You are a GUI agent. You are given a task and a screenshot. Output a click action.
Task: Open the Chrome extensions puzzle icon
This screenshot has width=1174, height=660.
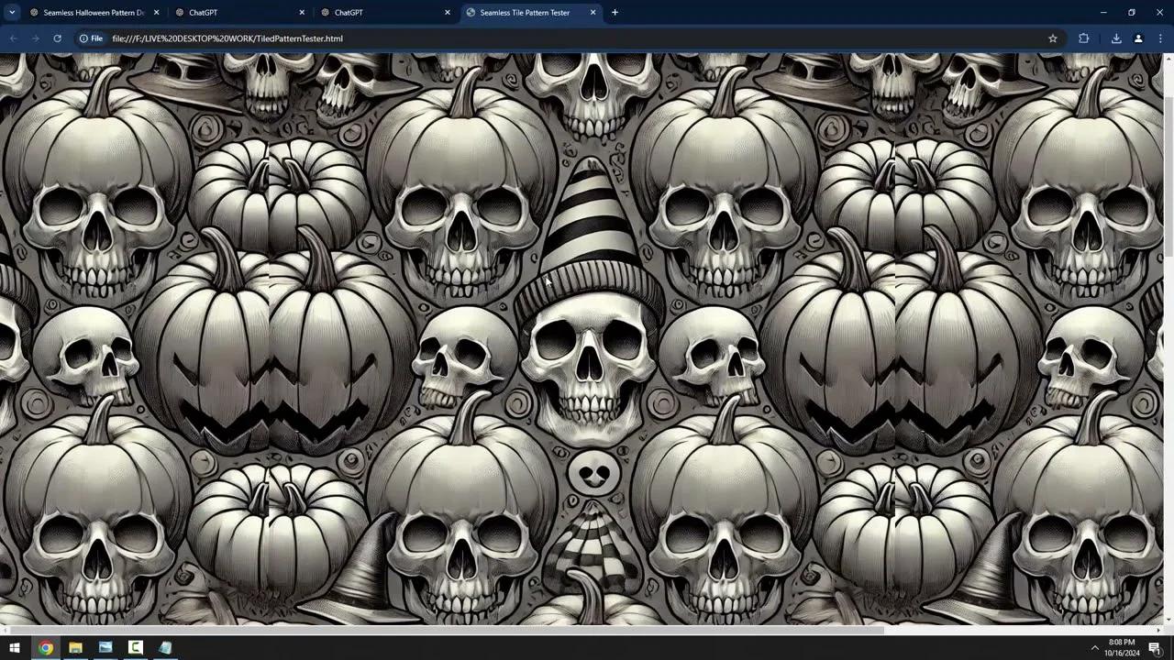tap(1083, 38)
